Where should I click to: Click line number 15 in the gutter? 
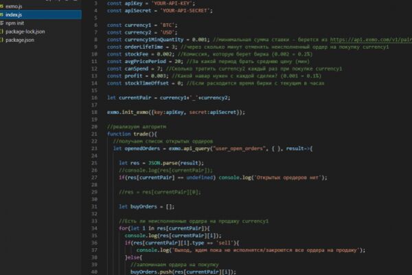(x=94, y=91)
